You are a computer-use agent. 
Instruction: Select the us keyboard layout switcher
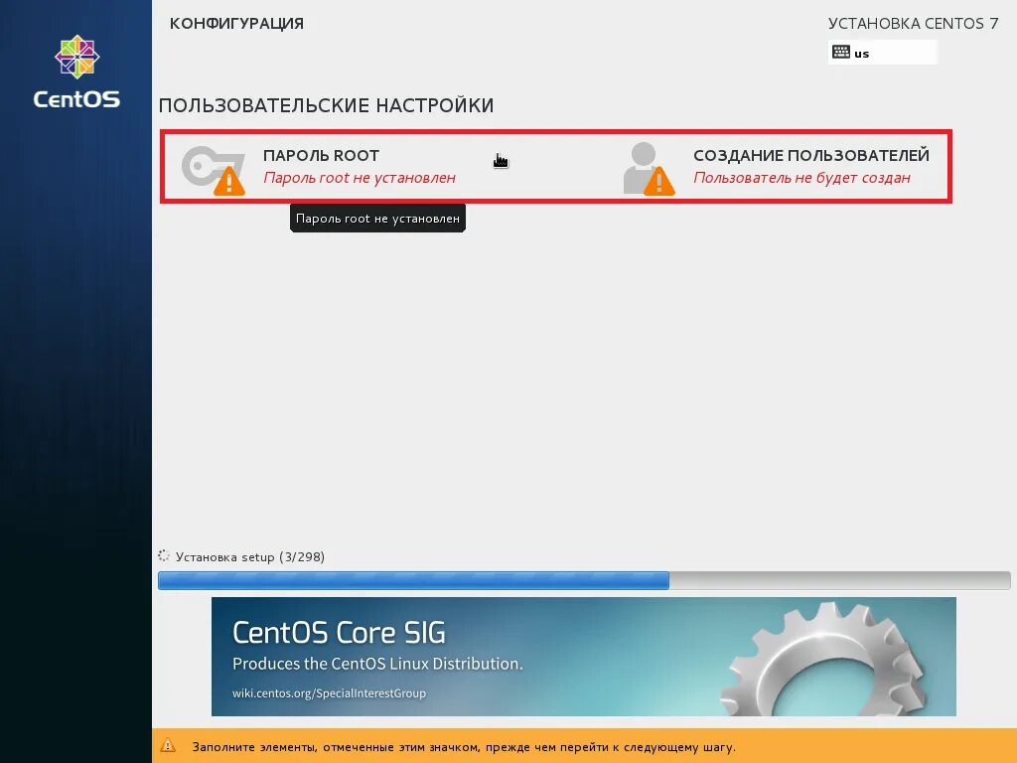882,52
